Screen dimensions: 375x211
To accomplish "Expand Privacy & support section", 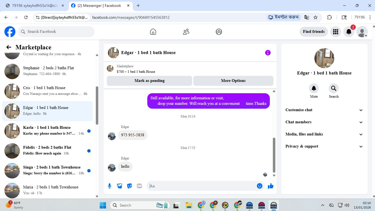I will pos(324,146).
